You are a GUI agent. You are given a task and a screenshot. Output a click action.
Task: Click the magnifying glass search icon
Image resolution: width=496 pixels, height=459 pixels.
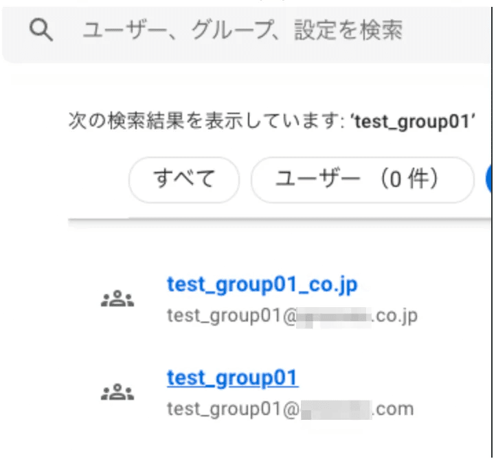click(x=41, y=30)
